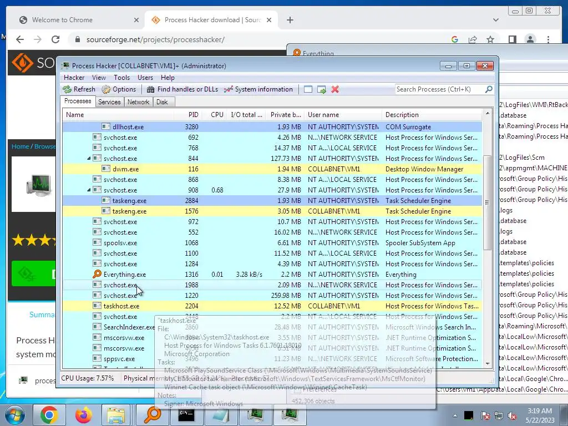The height and width of the screenshot is (426, 568).
Task: Open Options via the gear icon
Action: (106, 89)
